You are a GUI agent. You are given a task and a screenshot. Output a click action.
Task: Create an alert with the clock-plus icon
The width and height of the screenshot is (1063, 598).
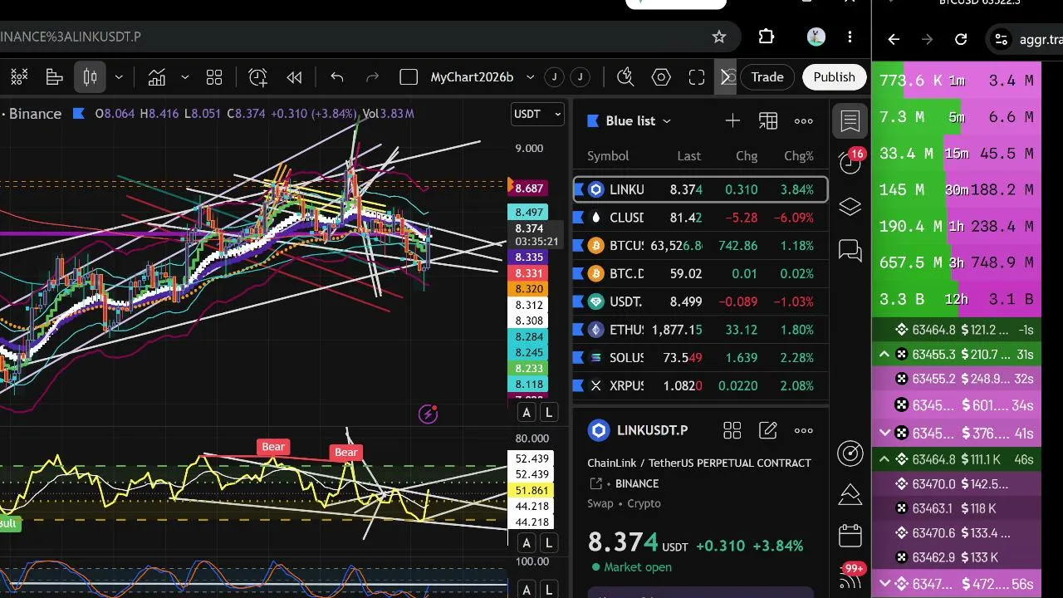(258, 77)
